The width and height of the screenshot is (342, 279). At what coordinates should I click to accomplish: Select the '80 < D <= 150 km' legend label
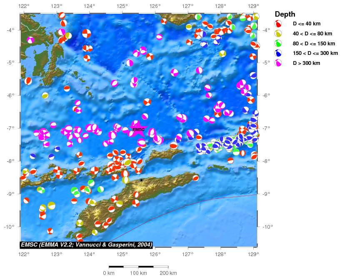tap(314, 43)
